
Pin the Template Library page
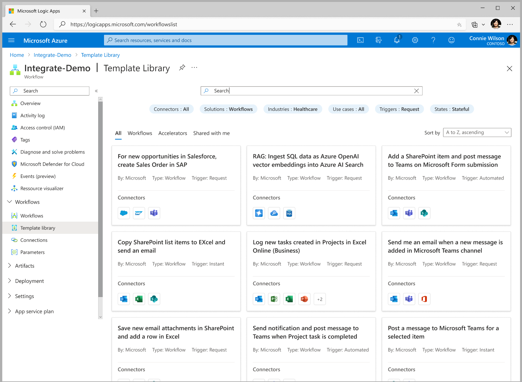[x=182, y=68]
